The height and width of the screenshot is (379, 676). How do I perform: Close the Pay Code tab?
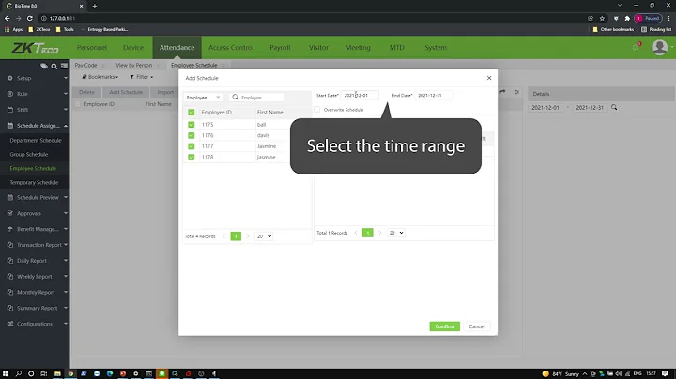point(103,66)
